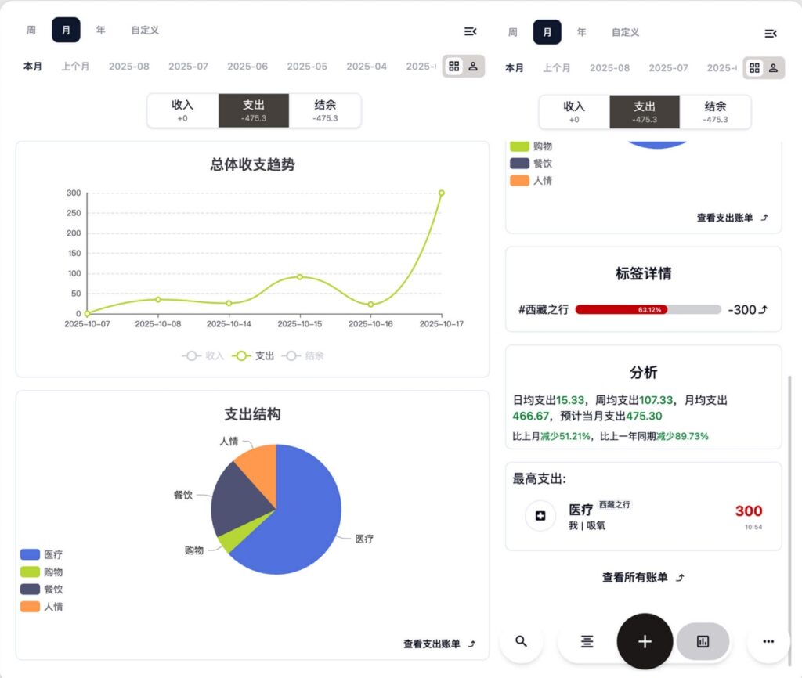
Task: Select 收入 summary segment in right panel
Action: [574, 111]
